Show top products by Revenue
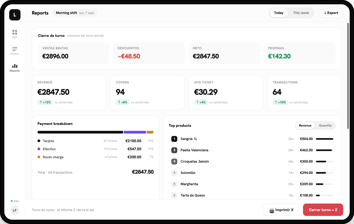The width and height of the screenshot is (354, 224). click(305, 125)
